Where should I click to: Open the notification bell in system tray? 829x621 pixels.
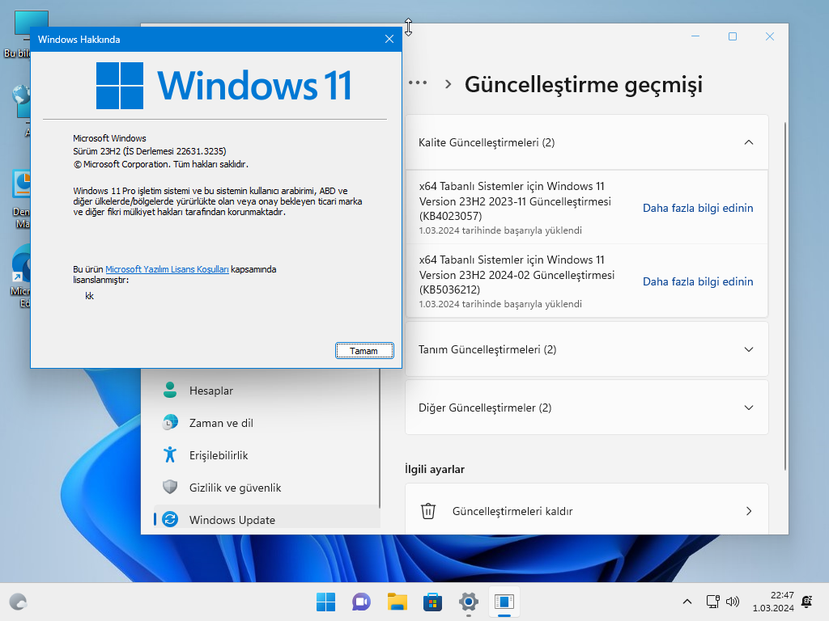807,602
